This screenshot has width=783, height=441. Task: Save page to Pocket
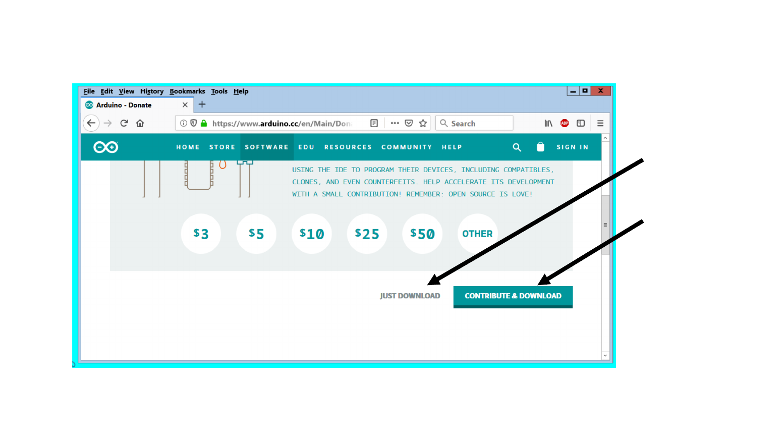[409, 123]
